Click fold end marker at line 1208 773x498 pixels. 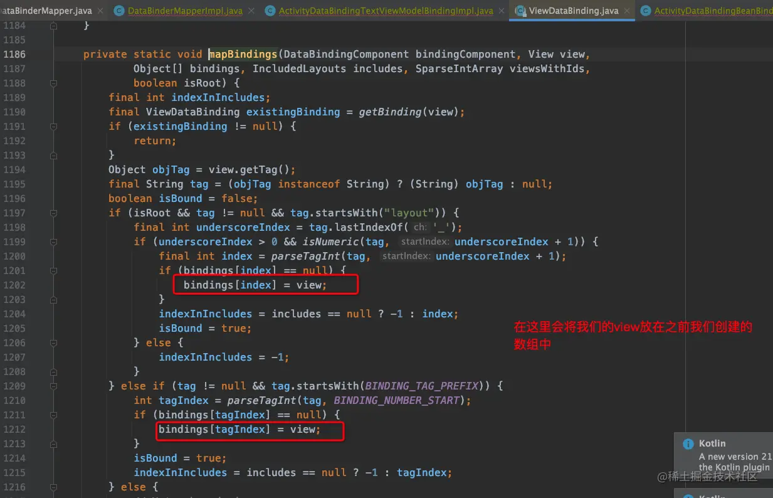(x=53, y=371)
